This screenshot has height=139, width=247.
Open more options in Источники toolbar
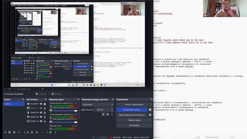coord(47,132)
